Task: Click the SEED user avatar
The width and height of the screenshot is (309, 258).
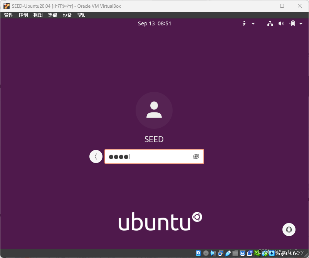Action: [154, 110]
